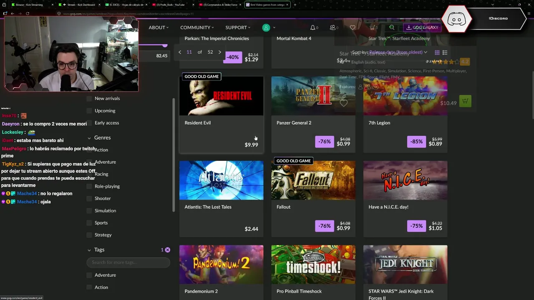Open the 7th Legion title link

coord(379,123)
